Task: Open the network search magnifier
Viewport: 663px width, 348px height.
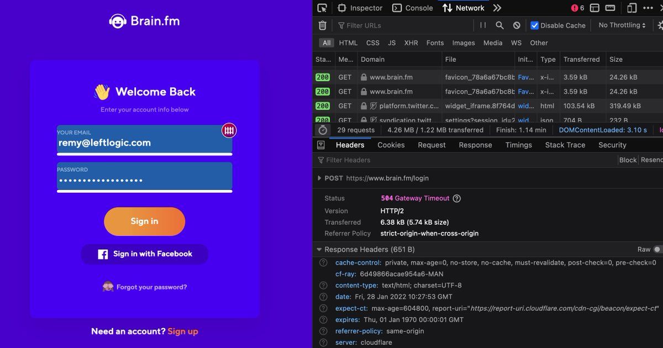Action: point(499,25)
